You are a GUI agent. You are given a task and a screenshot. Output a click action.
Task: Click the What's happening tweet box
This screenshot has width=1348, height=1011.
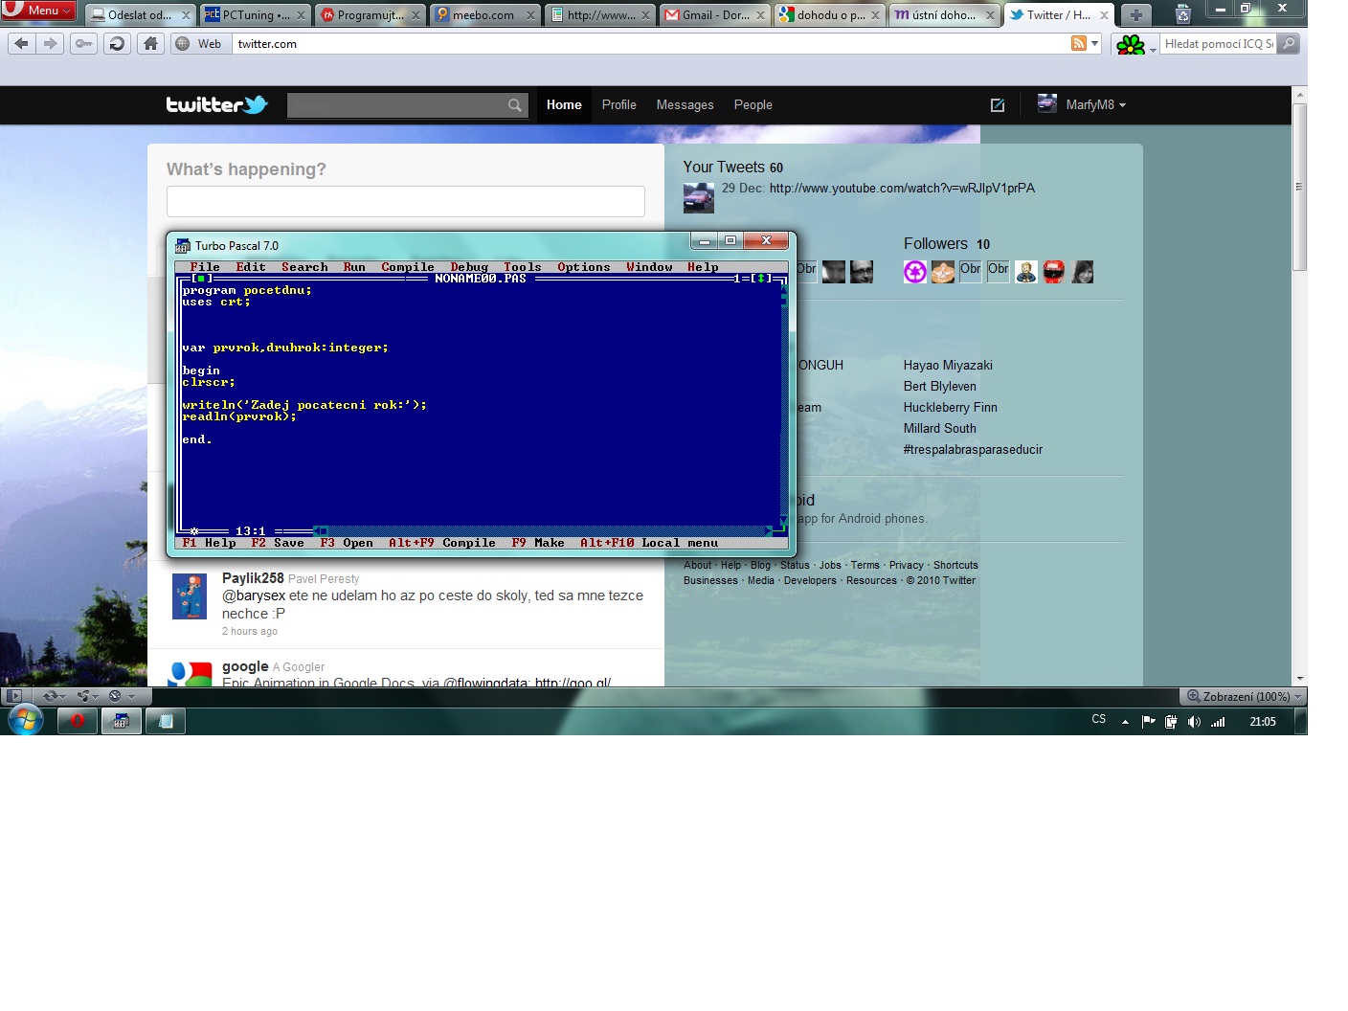coord(405,202)
